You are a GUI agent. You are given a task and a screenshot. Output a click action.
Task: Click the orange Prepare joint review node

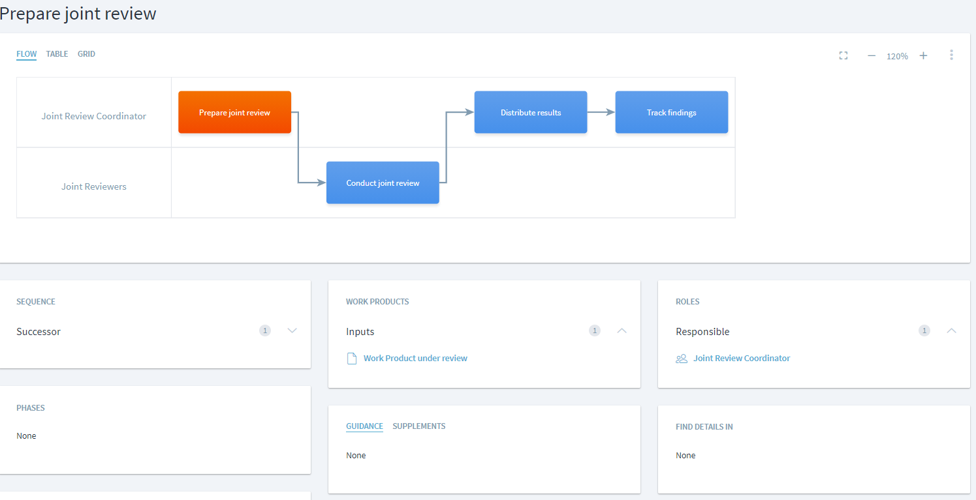234,112
